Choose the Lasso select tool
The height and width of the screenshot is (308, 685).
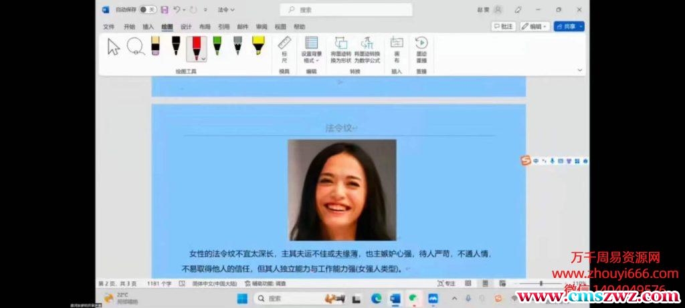coord(134,47)
